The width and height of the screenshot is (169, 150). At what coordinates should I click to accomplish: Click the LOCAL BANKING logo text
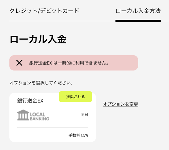(40, 116)
